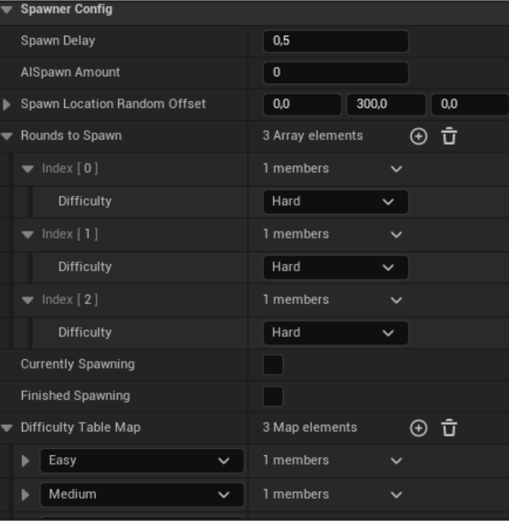This screenshot has height=521, width=509.
Task: Add element to Rounds to Spawn array
Action: tap(419, 136)
